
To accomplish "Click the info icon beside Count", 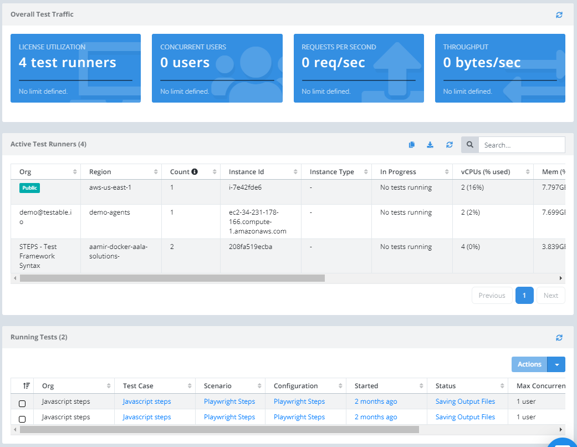I will point(195,171).
